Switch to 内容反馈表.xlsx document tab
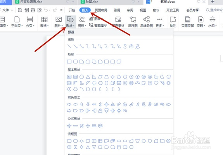Screen dimensions: 223x155 (x=45, y=2)
